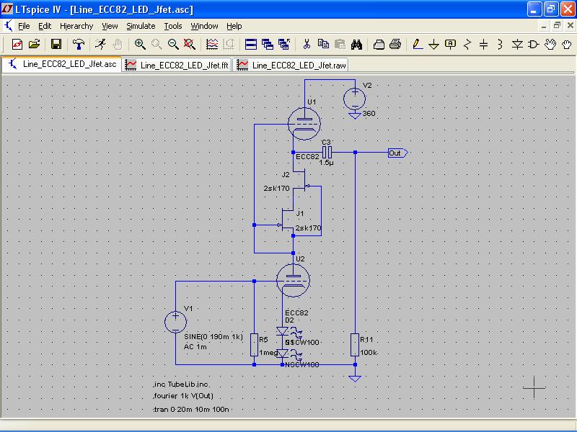Click the U1 triode tube symbol
Screen dimensions: 577x432
click(304, 123)
